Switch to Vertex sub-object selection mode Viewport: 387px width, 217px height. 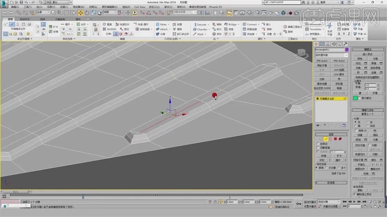click(x=321, y=139)
